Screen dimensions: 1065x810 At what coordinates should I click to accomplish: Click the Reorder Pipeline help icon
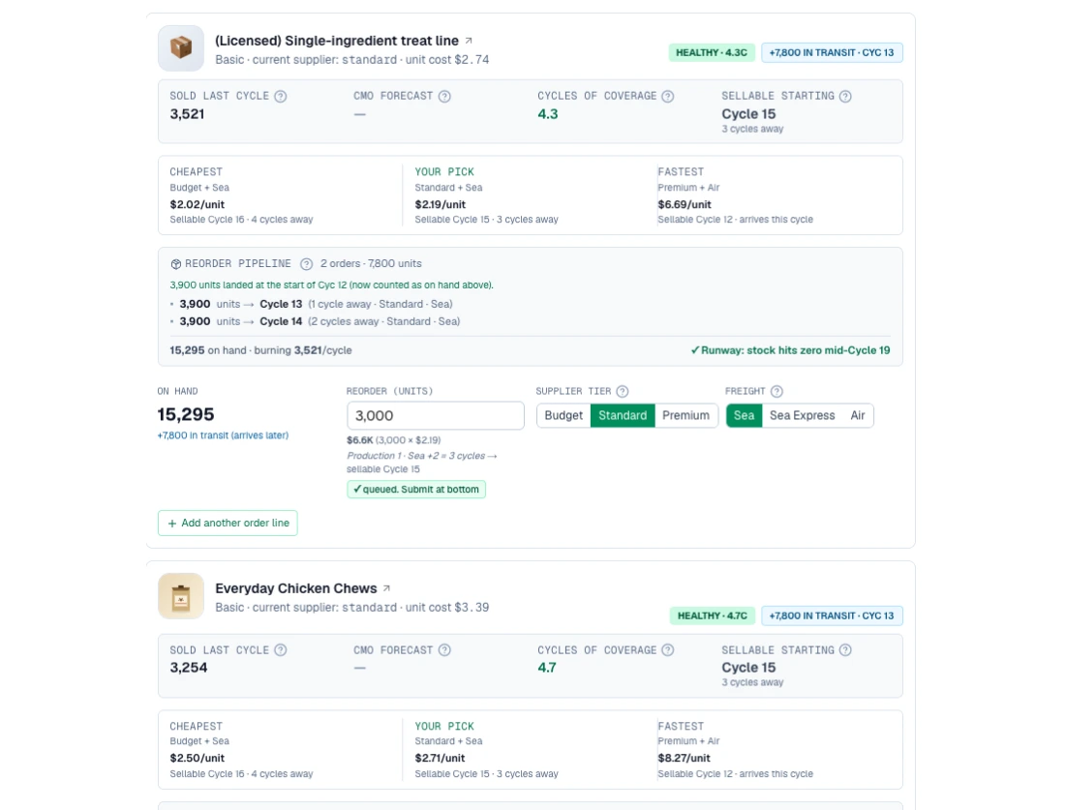(306, 264)
